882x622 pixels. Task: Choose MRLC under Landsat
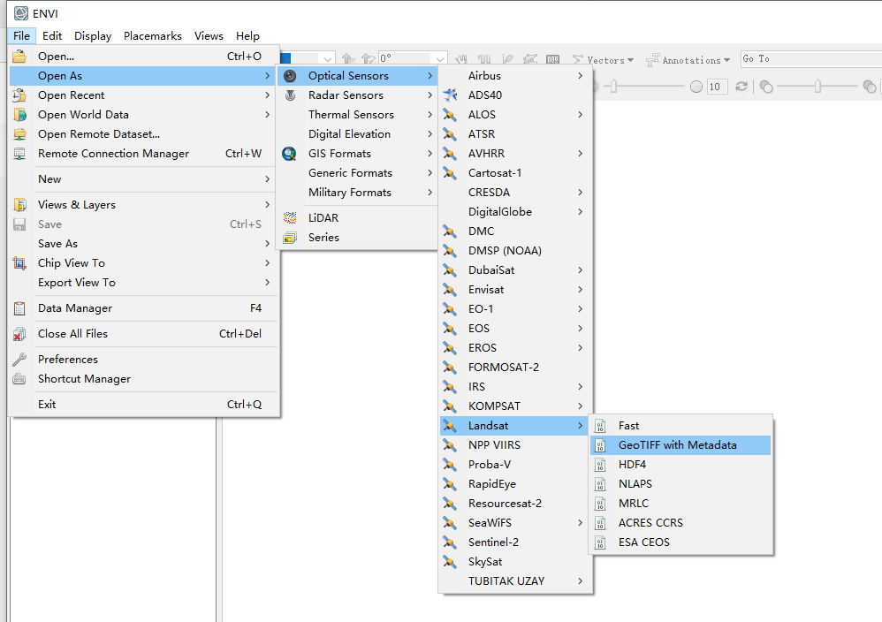click(x=681, y=504)
